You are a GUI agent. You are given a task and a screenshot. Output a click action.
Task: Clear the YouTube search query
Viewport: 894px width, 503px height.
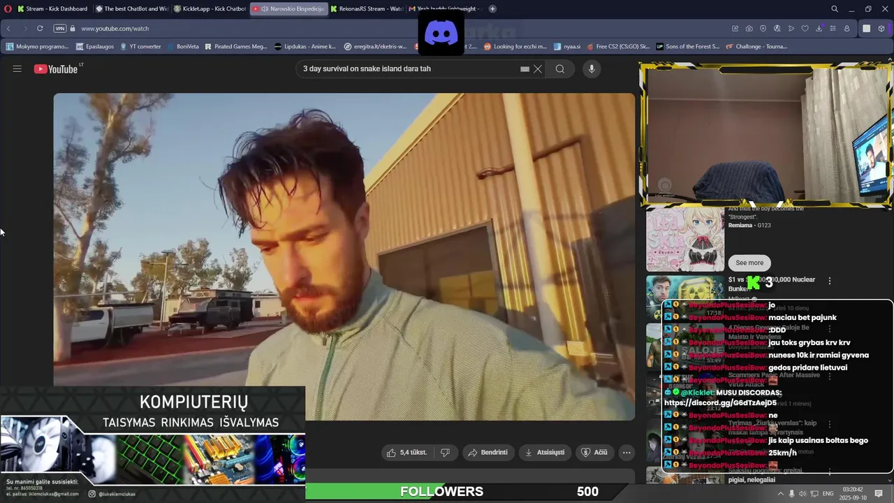point(538,69)
